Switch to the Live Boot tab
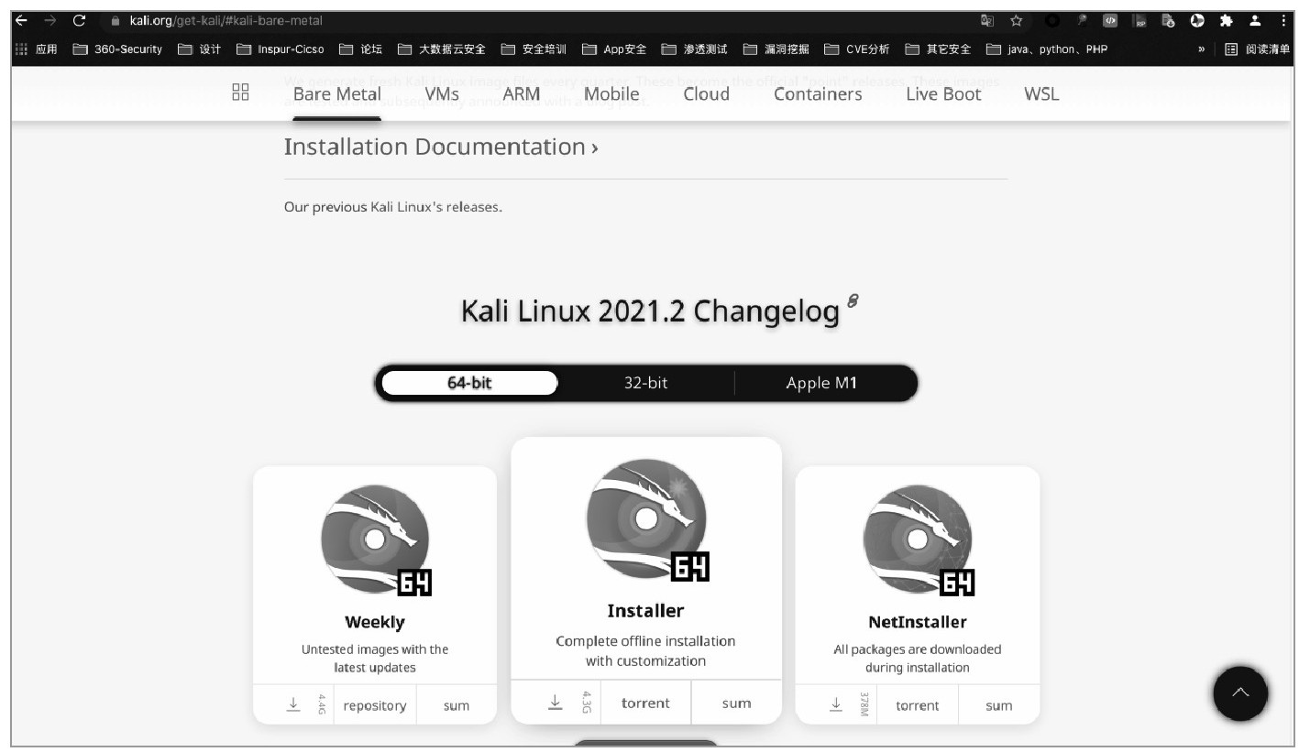 coord(943,94)
